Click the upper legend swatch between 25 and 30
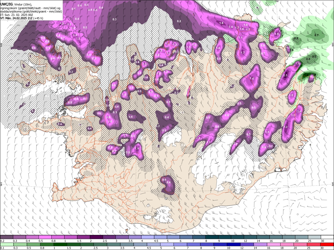 (x=314, y=237)
